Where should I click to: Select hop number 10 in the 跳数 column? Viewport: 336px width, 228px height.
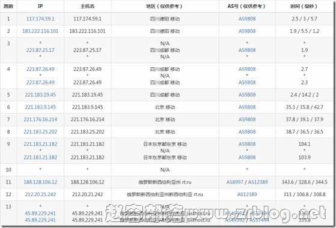[x=8, y=170]
